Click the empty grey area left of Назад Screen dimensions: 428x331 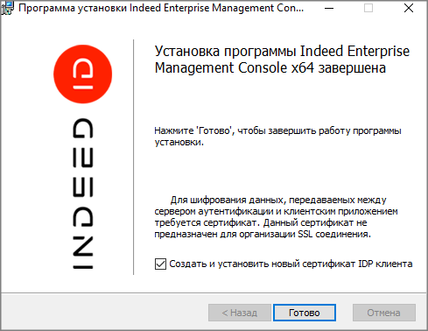click(105, 313)
